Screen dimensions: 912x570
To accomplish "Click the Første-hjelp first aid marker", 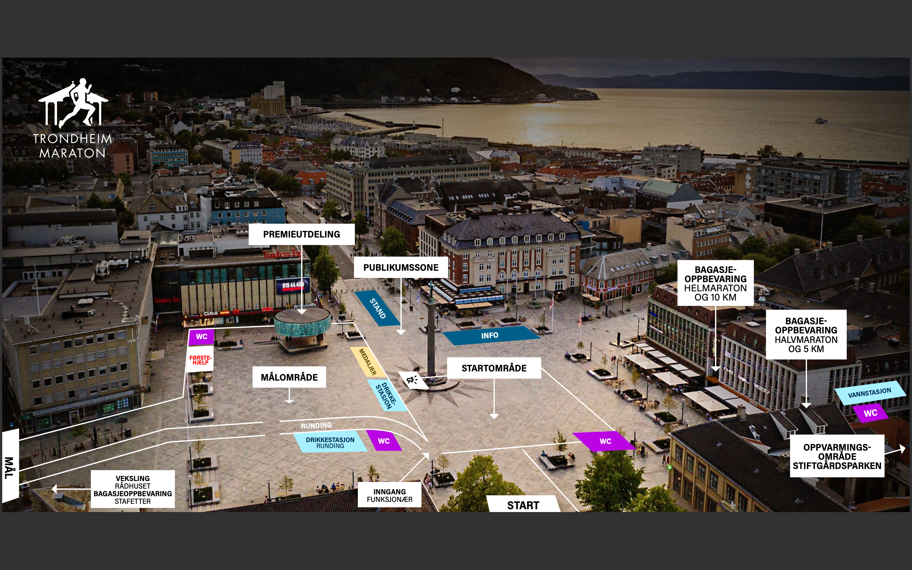I will 200,360.
